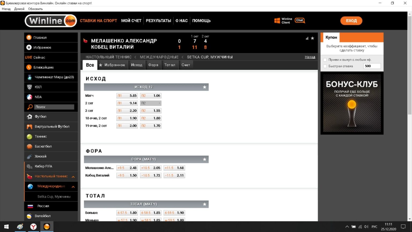
Task: Switch to the Избранное tab in match
Action: 112,65
